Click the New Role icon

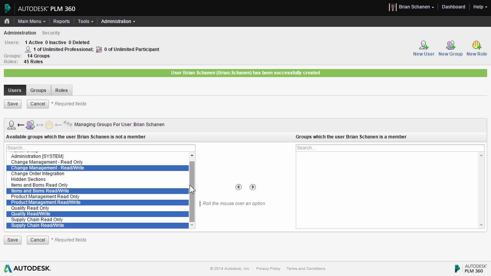(x=476, y=45)
